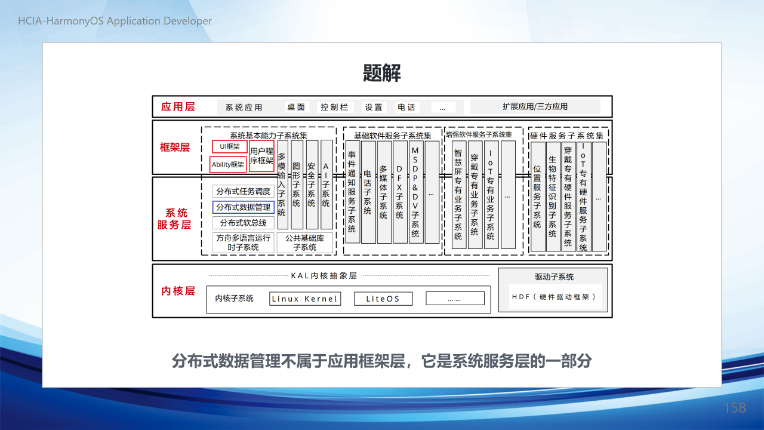Click the 系统应用 box
Viewport: 764px width, 430px height.
244,107
